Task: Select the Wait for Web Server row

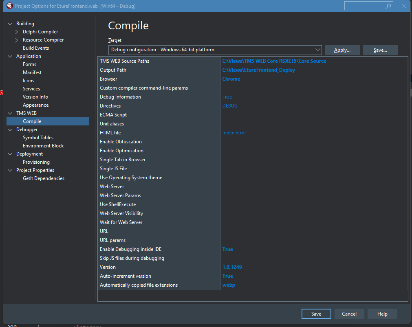Action: coord(253,222)
